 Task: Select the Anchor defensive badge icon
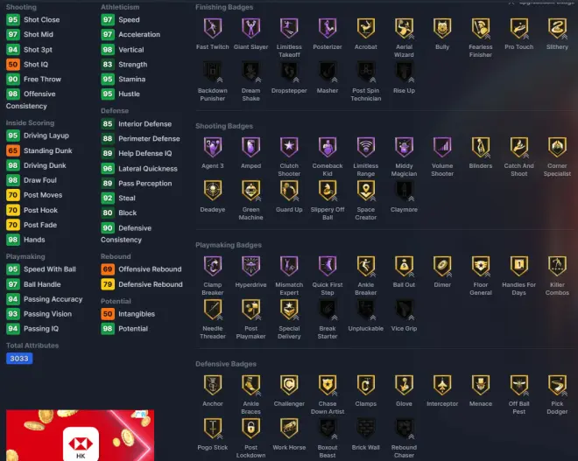213,385
